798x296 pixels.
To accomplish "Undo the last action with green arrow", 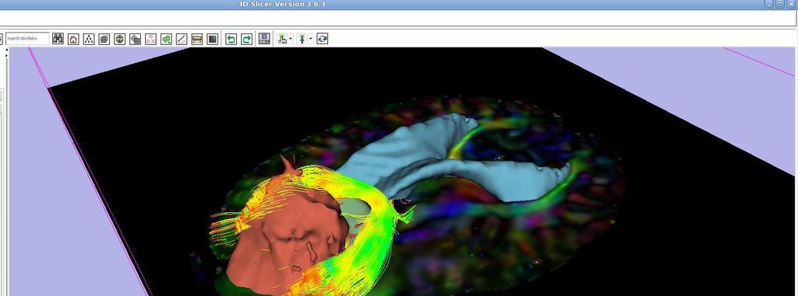I will click(x=231, y=39).
